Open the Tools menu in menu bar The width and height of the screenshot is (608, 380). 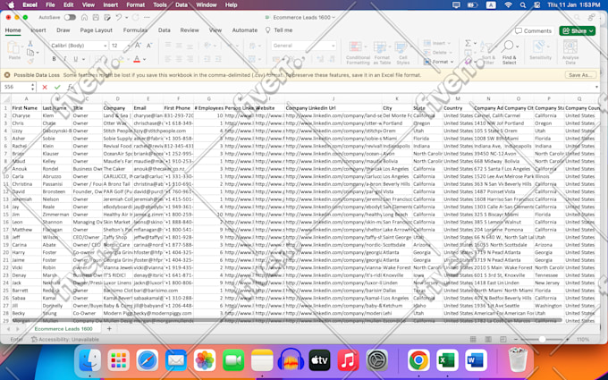click(x=160, y=5)
